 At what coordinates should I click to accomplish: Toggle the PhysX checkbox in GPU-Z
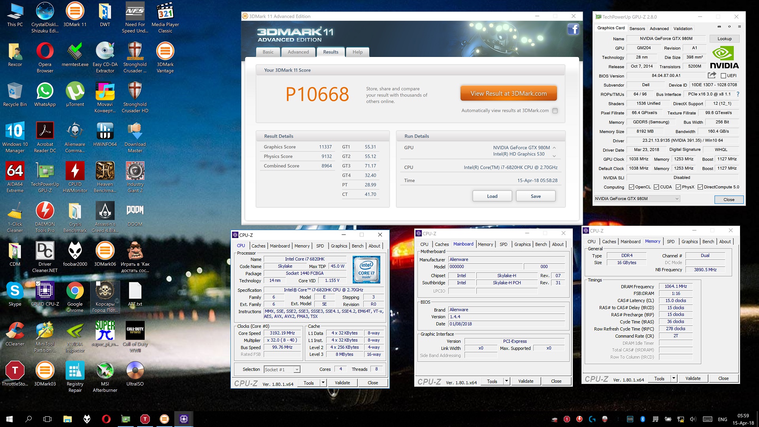click(678, 187)
